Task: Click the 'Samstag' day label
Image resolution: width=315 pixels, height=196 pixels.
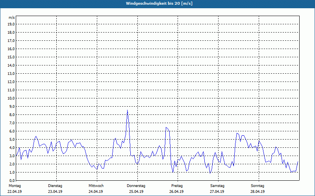Action: tap(217, 186)
